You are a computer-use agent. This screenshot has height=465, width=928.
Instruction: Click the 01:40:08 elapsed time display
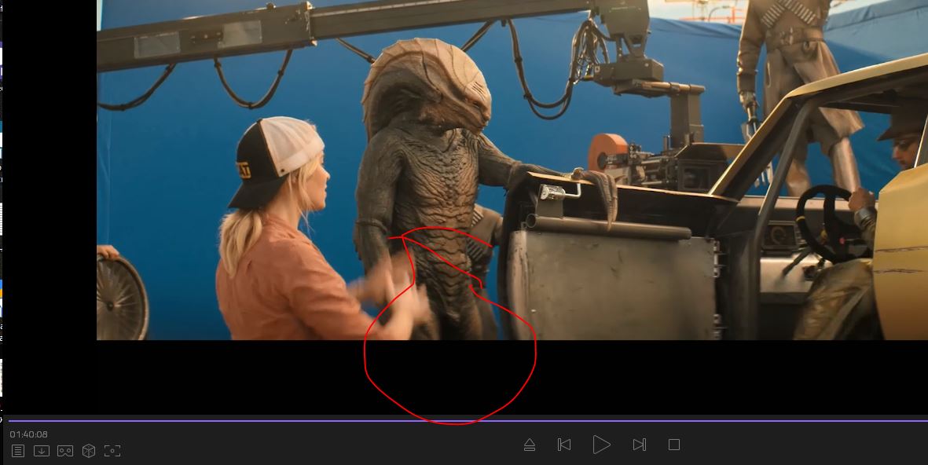[29, 434]
